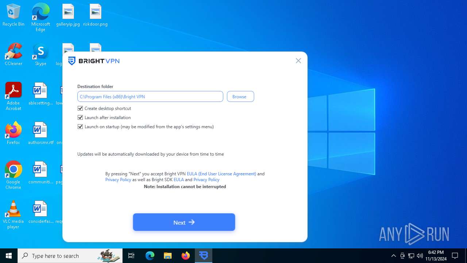Select the riskdoor.png file icon
467x263 pixels.
pos(95,15)
